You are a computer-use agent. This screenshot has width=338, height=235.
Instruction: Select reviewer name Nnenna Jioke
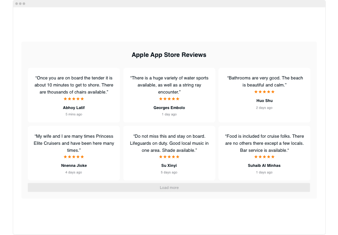[74, 165]
